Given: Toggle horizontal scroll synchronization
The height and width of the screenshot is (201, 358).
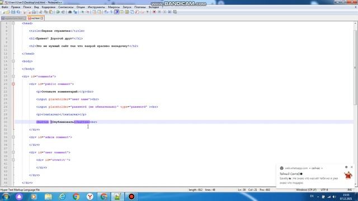Looking at the screenshot, I should pos(100,12).
